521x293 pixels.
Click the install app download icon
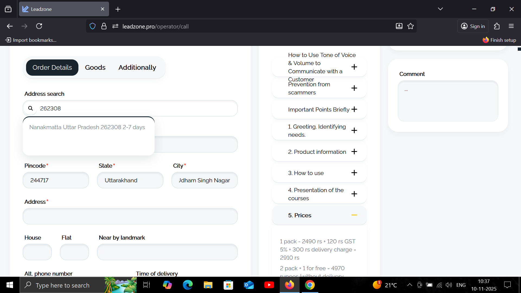pyautogui.click(x=399, y=26)
